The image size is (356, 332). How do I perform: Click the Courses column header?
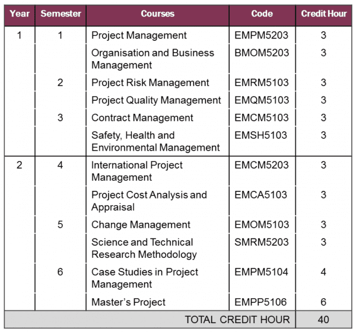[x=157, y=14]
